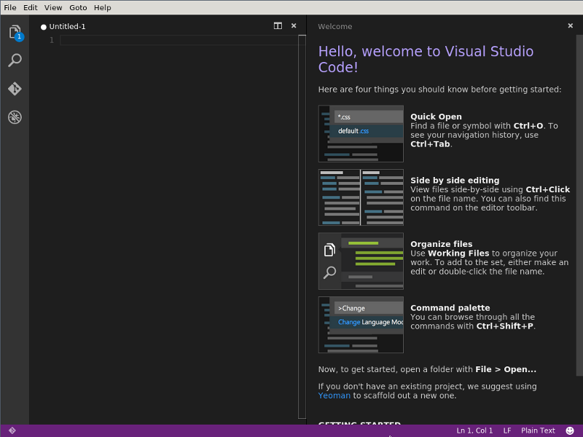Open the line-ending selector showing LF
The width and height of the screenshot is (583, 437).
click(506, 430)
